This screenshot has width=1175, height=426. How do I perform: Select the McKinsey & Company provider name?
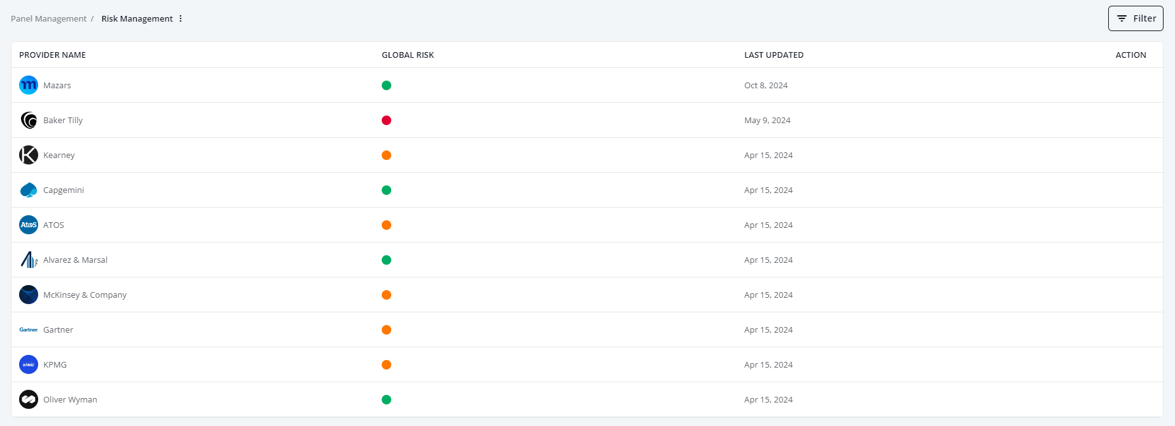coord(85,295)
